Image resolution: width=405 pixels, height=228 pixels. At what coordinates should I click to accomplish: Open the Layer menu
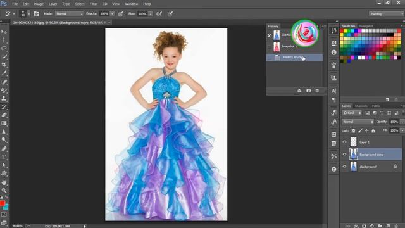(x=53, y=4)
